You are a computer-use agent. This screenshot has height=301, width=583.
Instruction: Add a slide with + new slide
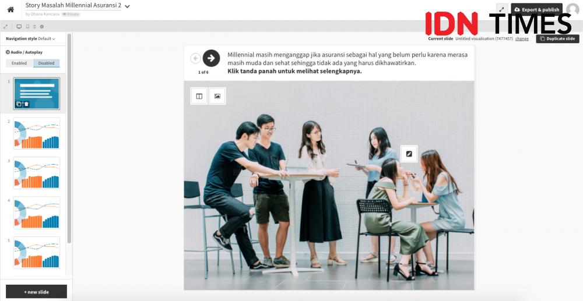point(36,292)
